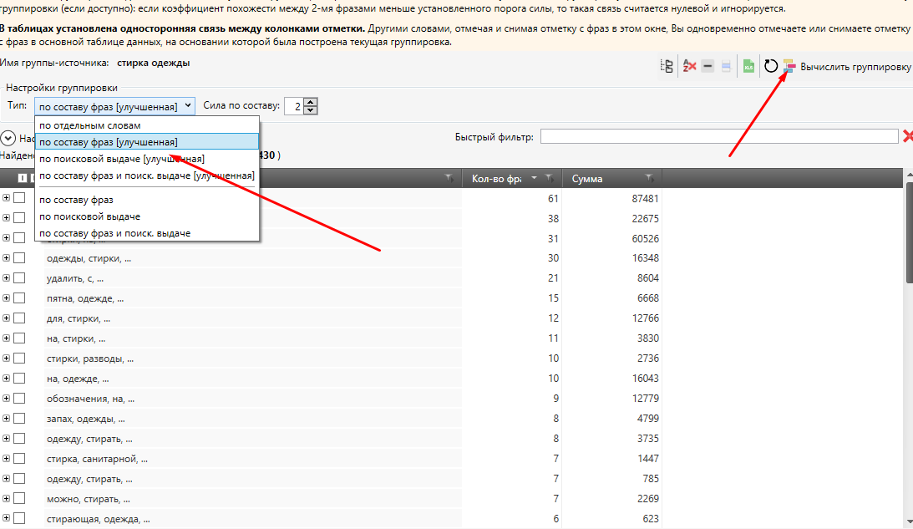This screenshot has width=913, height=529.
Task: Click the circular refresh arrow icon
Action: pos(771,66)
